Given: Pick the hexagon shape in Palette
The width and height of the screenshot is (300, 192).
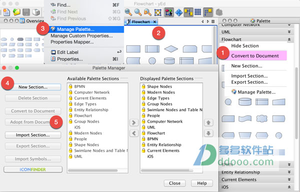Looking at the screenshot, I should tap(261, 135).
